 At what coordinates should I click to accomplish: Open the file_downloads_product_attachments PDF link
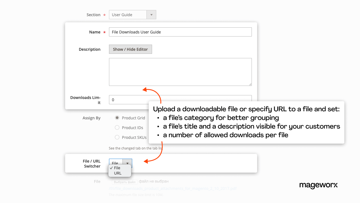click(172, 188)
